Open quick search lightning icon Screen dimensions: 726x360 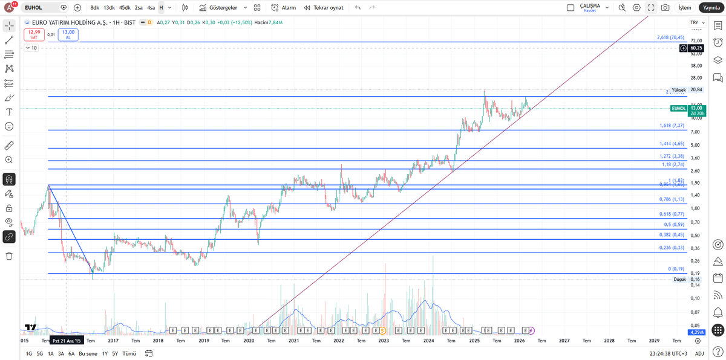[x=622, y=8]
